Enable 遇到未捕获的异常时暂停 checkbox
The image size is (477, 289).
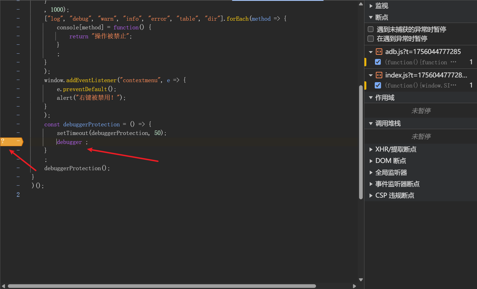[x=371, y=29]
